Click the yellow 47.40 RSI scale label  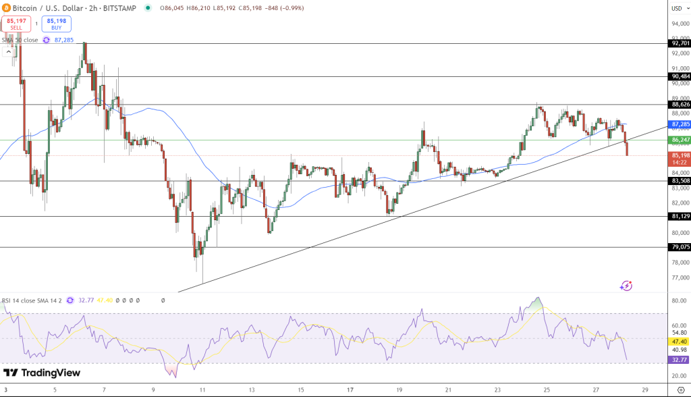click(679, 342)
